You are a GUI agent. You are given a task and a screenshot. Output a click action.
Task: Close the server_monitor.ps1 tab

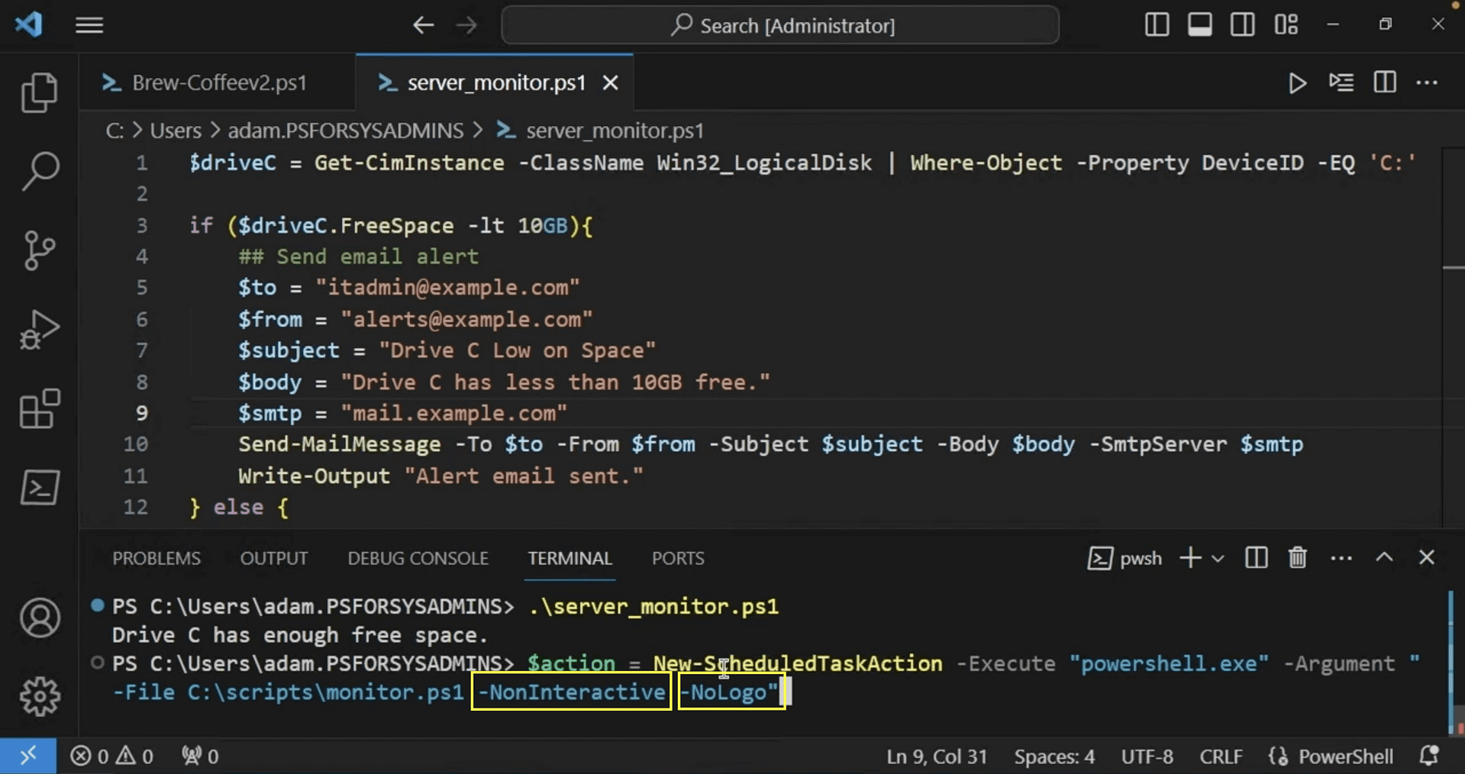coord(610,82)
